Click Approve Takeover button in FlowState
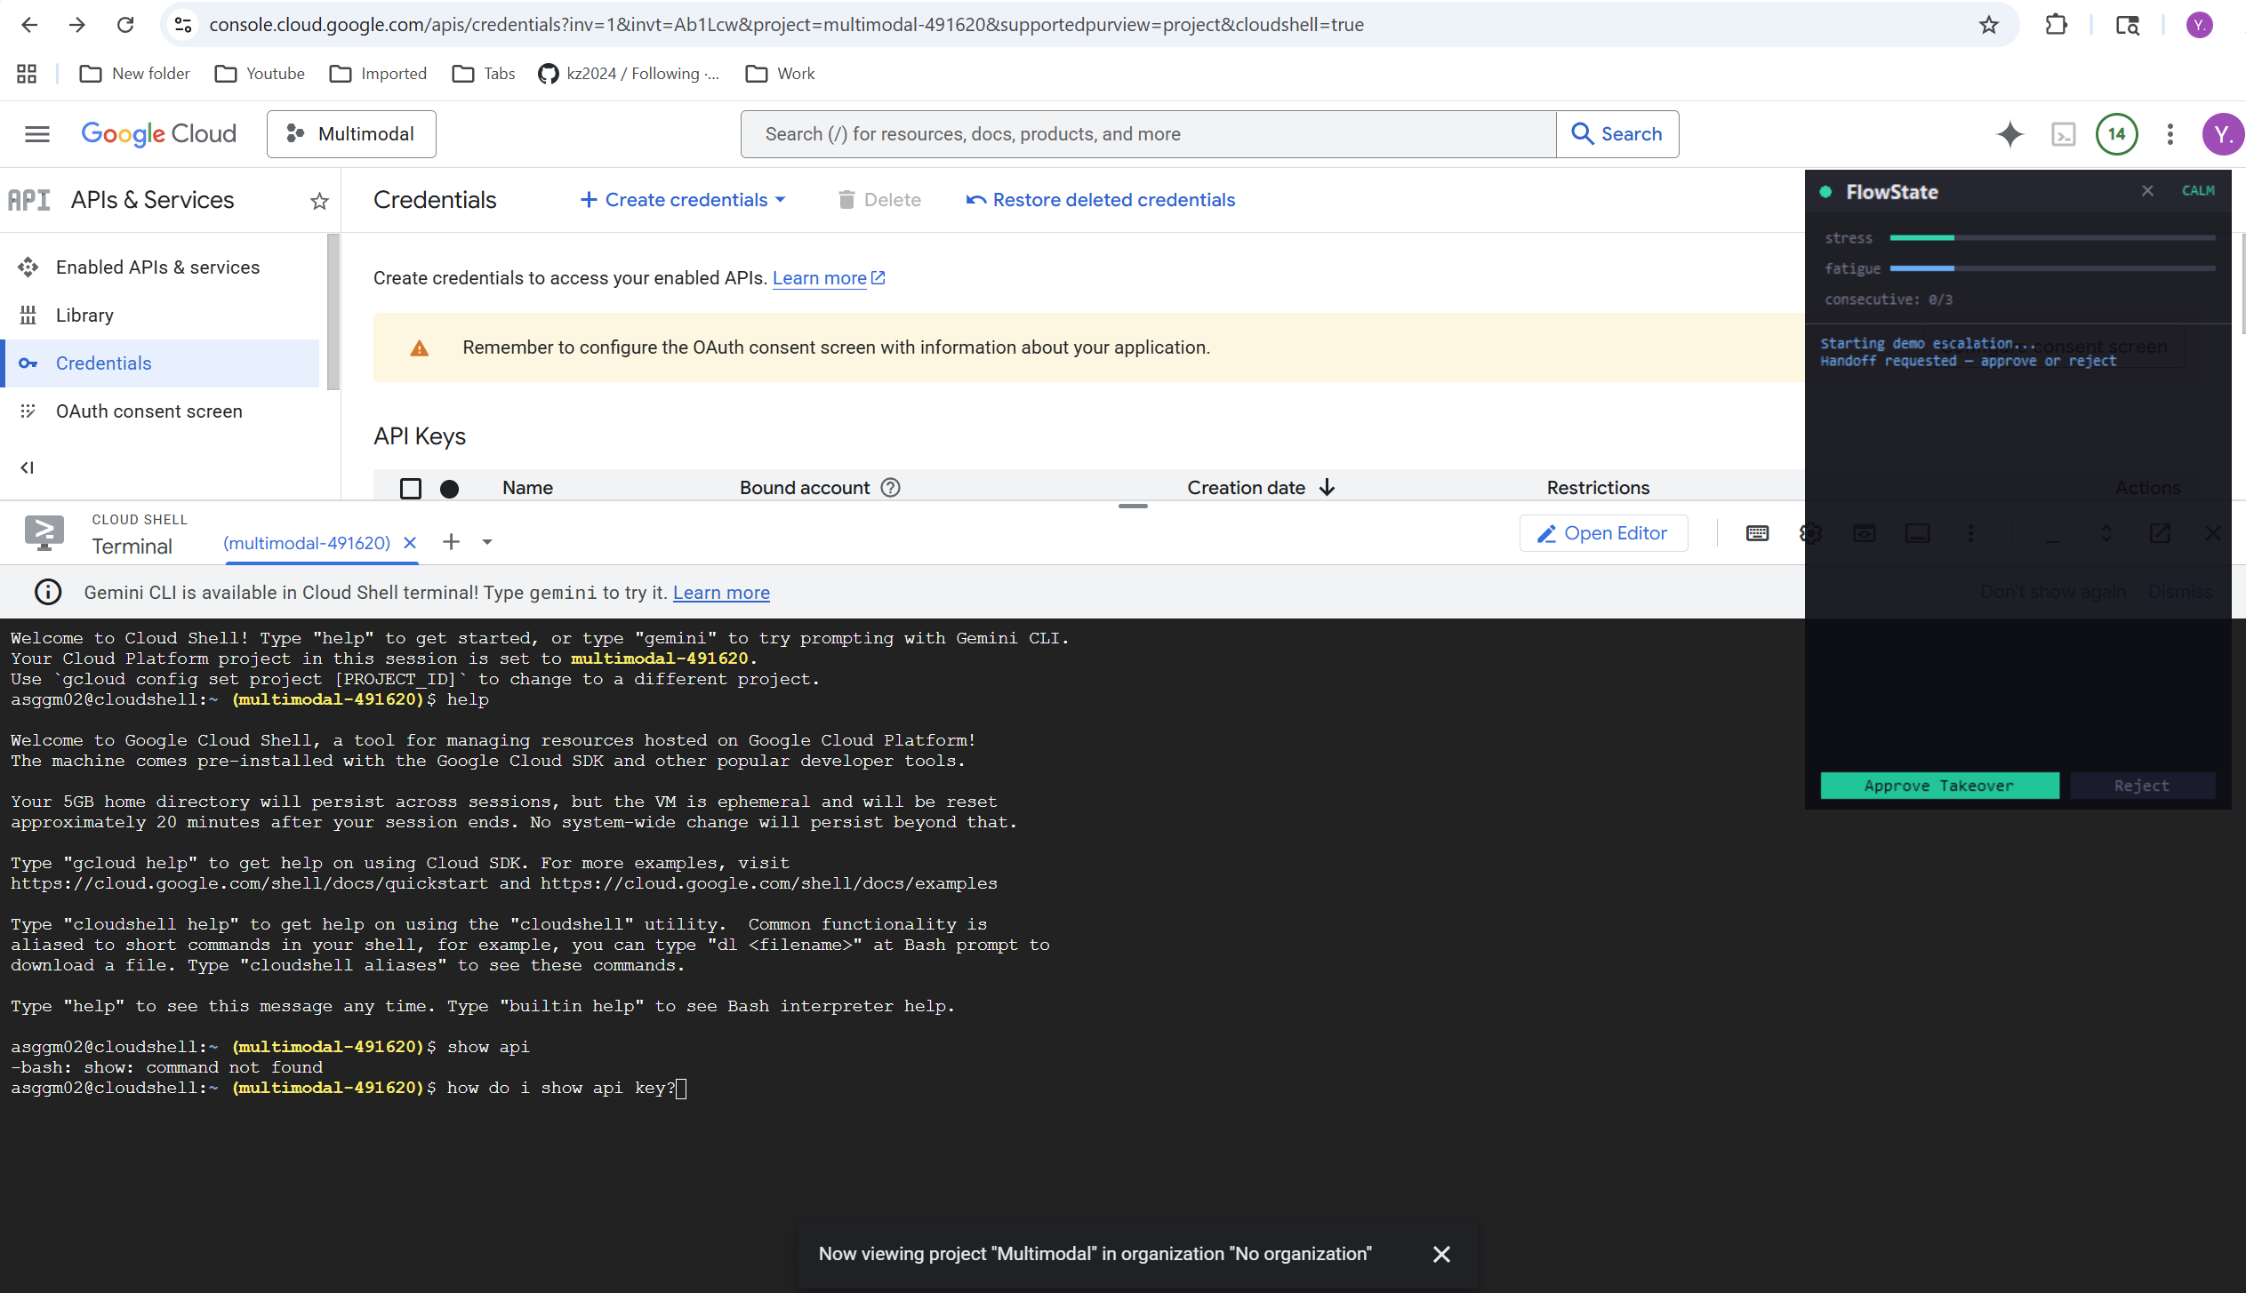The image size is (2246, 1293). coord(1938,786)
